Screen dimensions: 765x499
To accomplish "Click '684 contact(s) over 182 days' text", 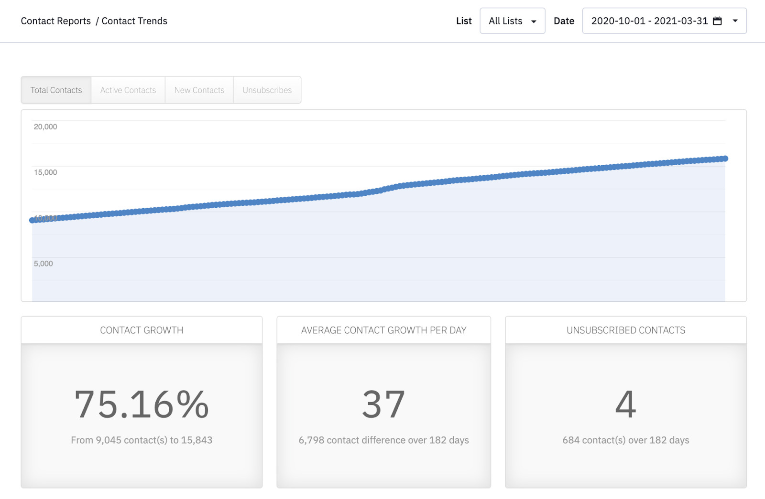I will [x=626, y=440].
